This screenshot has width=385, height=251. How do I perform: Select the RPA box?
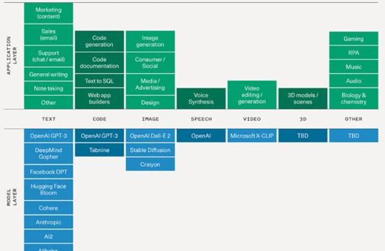[354, 53]
